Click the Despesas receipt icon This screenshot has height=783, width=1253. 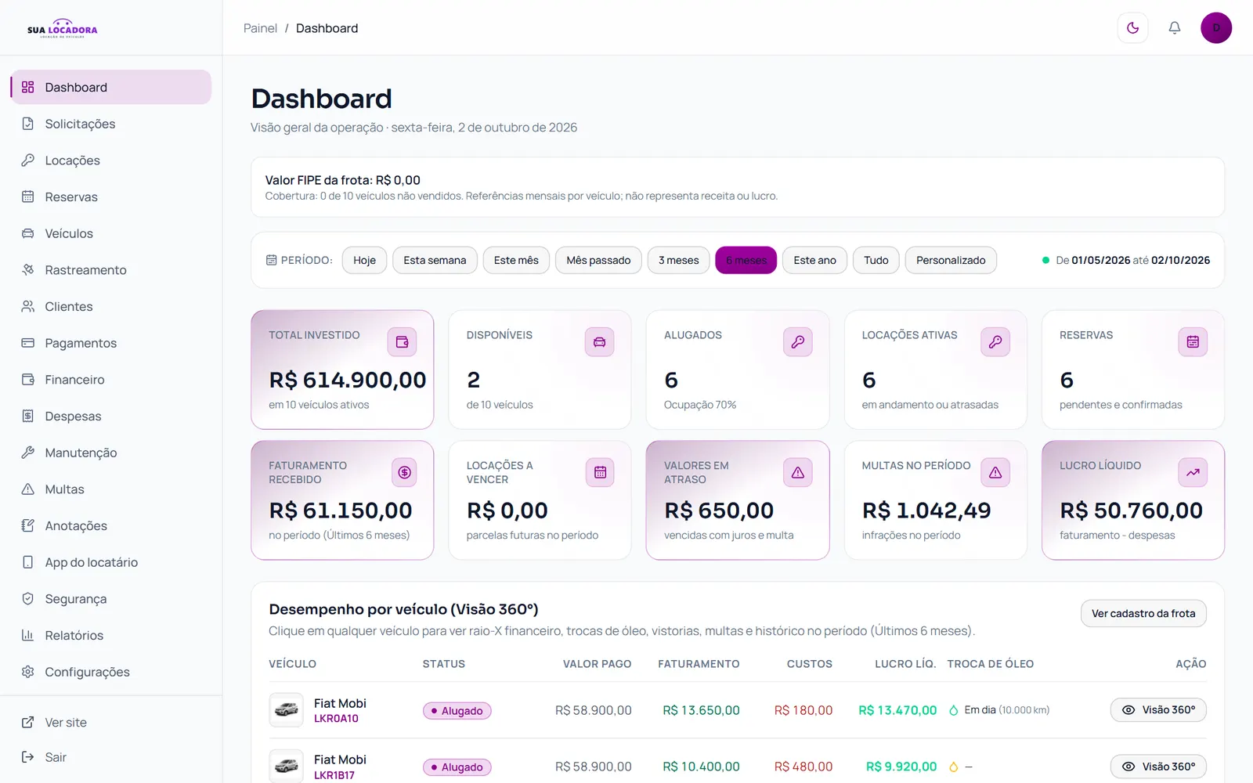28,417
